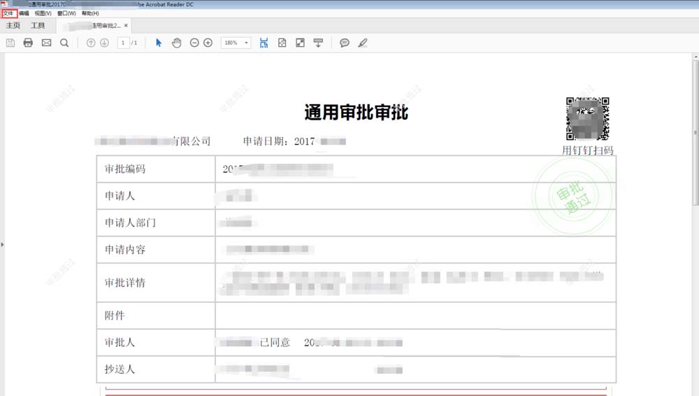Add a sticky note comment
The image size is (699, 396).
pyautogui.click(x=345, y=43)
